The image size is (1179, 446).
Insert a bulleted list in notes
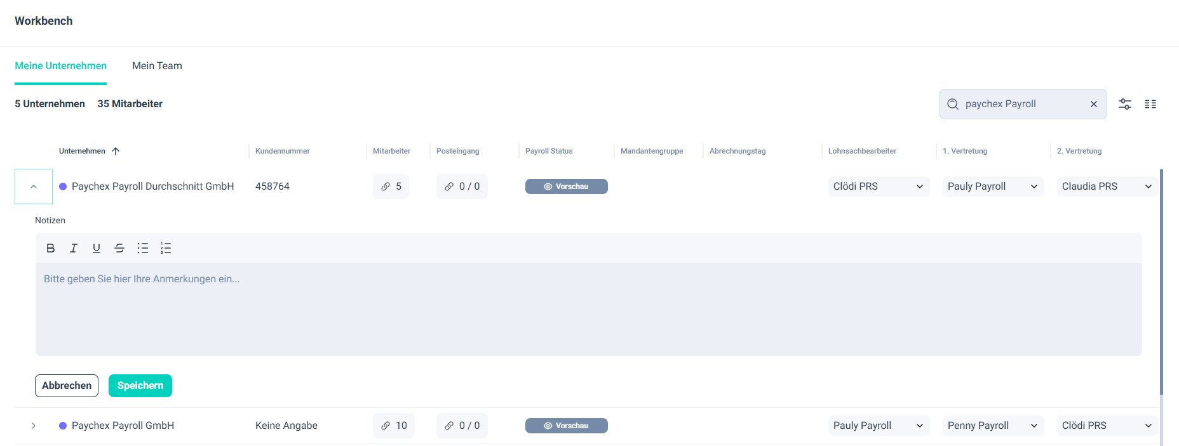point(142,248)
